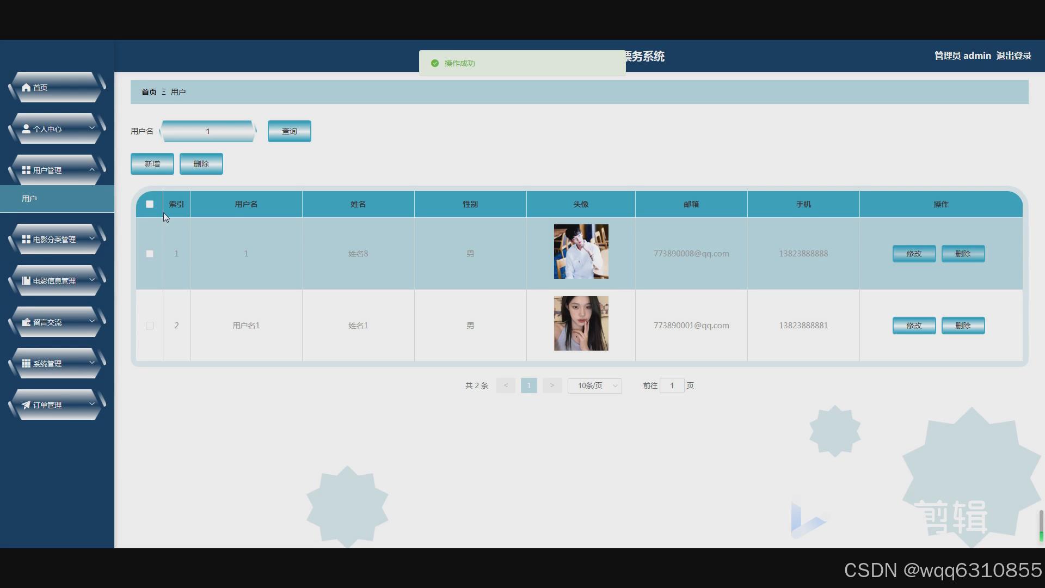Click the home icon in sidebar
The image size is (1045, 588).
pyautogui.click(x=26, y=88)
